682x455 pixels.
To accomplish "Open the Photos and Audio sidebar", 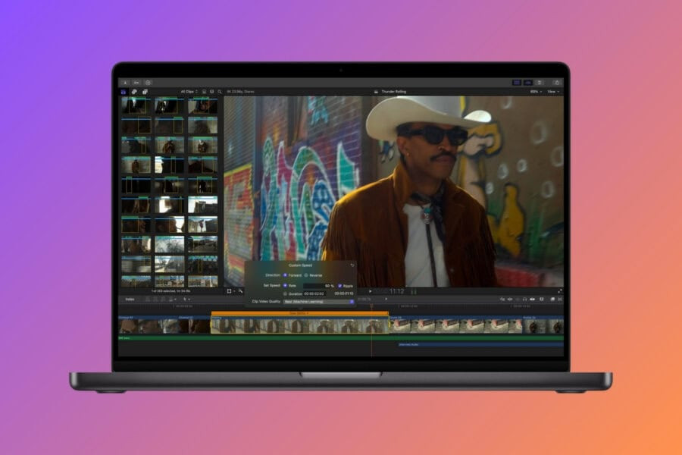I will 134,92.
